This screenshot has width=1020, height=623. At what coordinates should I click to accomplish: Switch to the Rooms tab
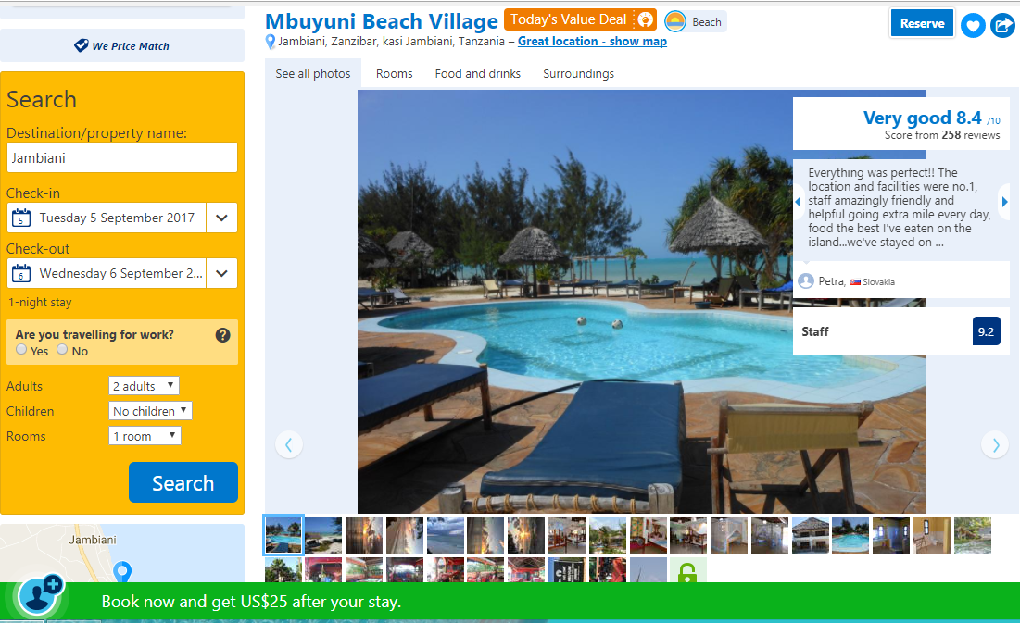click(395, 73)
